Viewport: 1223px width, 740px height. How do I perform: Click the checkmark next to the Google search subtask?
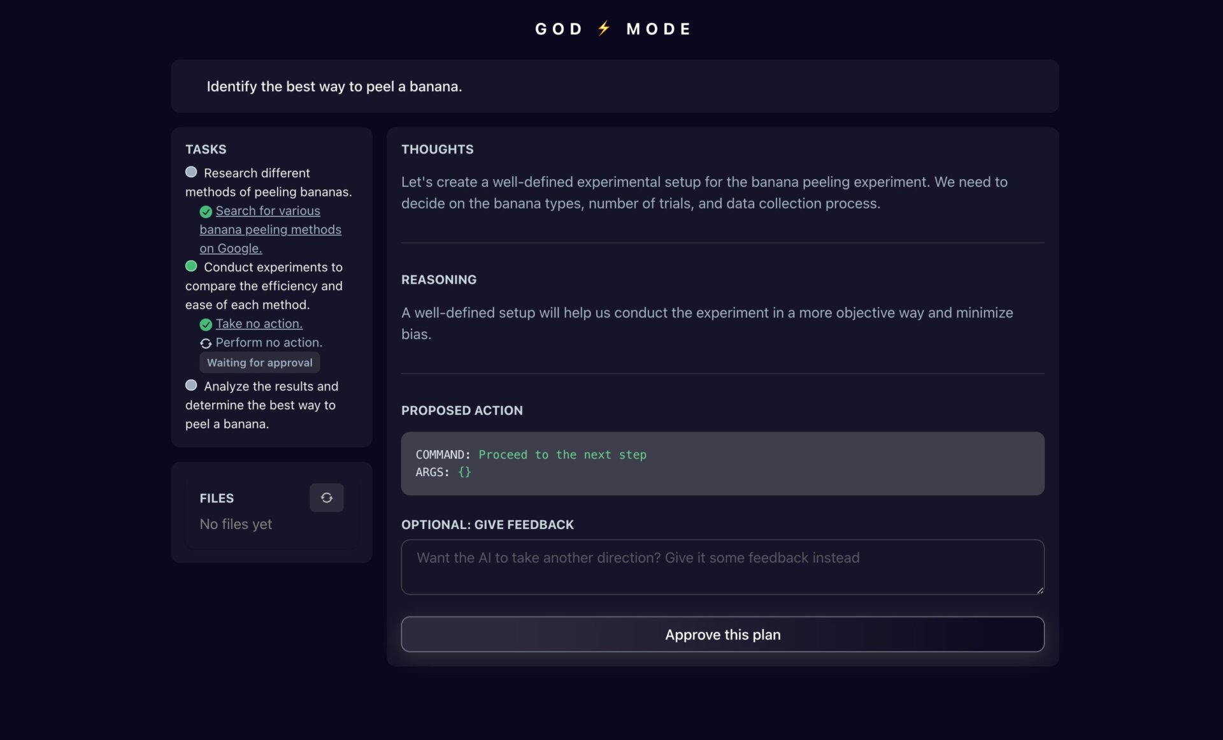pos(205,212)
